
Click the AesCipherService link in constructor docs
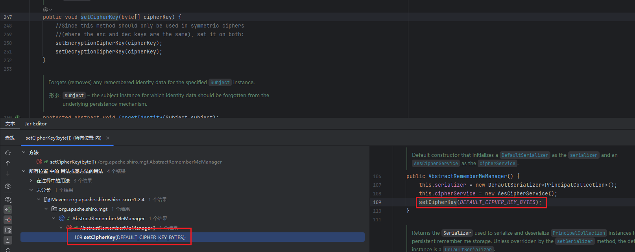tap(436, 164)
